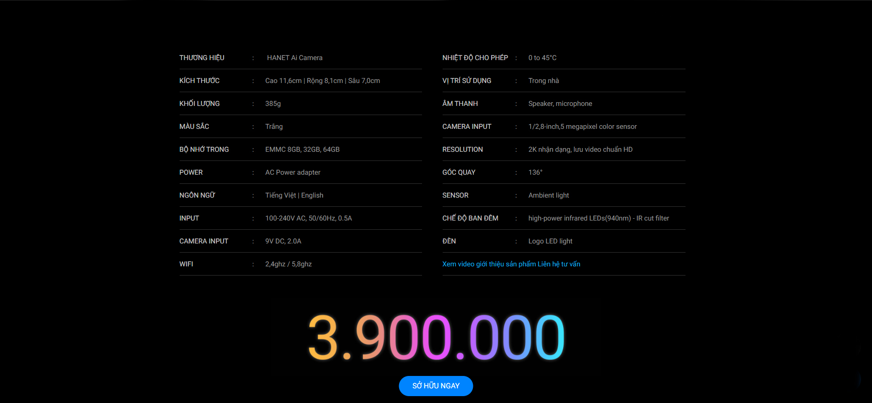Select the HANET Ai Camera brand value
This screenshot has width=872, height=403.
pyautogui.click(x=295, y=58)
